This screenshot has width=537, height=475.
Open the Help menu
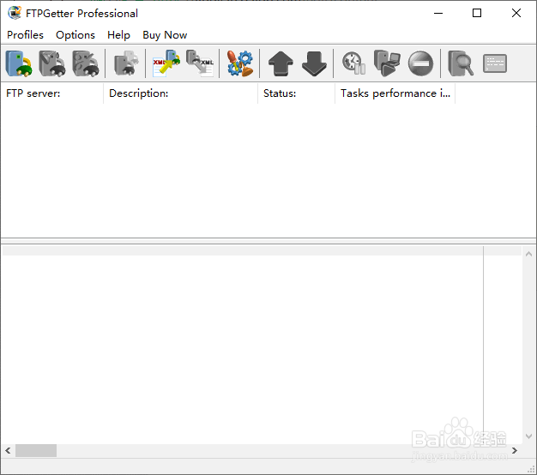pos(118,35)
